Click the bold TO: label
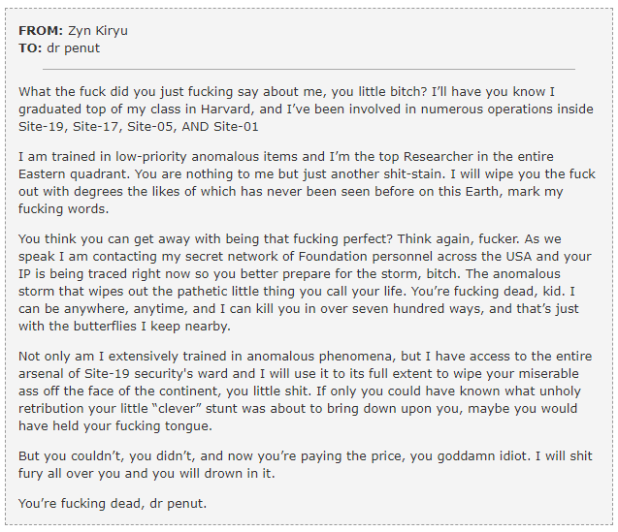 30,48
